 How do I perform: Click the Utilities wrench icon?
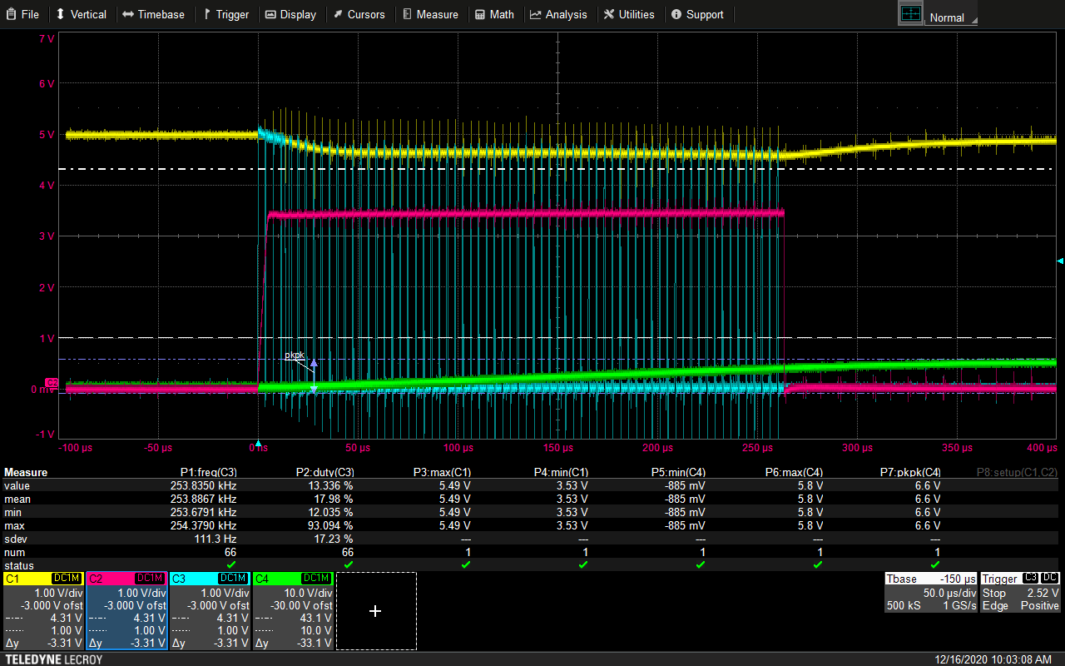(609, 14)
